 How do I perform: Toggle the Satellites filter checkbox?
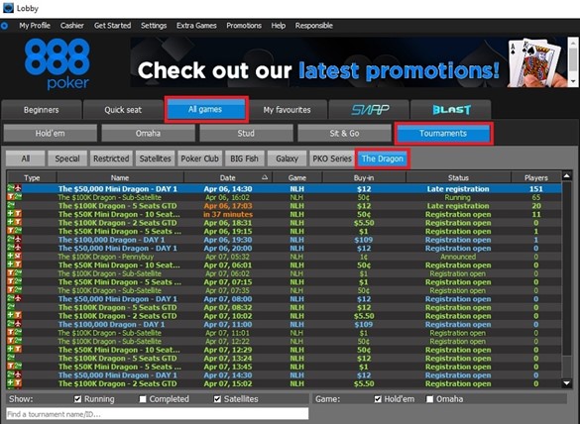click(x=217, y=399)
